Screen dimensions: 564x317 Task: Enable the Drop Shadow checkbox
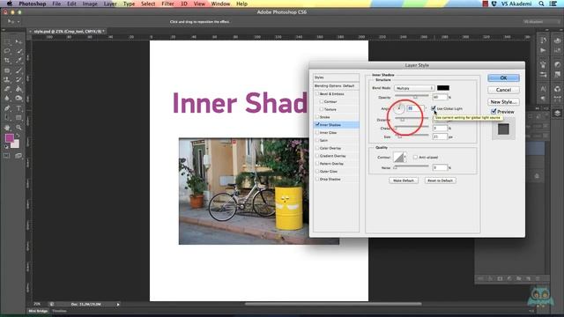(317, 179)
